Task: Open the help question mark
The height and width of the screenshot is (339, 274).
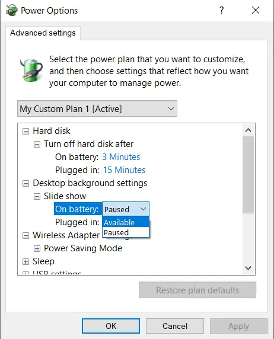Action: pyautogui.click(x=221, y=10)
